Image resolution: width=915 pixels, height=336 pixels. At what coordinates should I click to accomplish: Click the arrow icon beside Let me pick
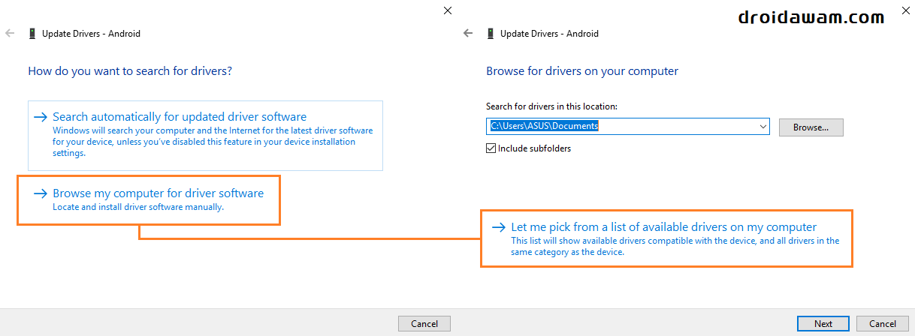coord(498,227)
